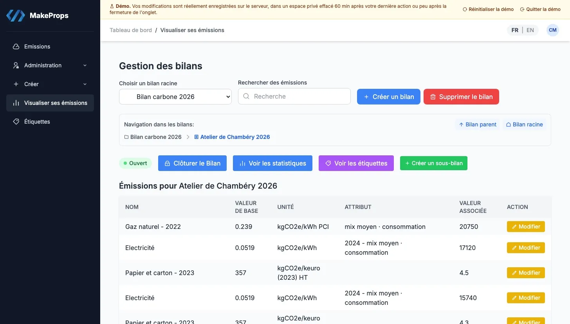
Task: Modify the Papier et carton row with value 4.5
Action: pos(526,273)
